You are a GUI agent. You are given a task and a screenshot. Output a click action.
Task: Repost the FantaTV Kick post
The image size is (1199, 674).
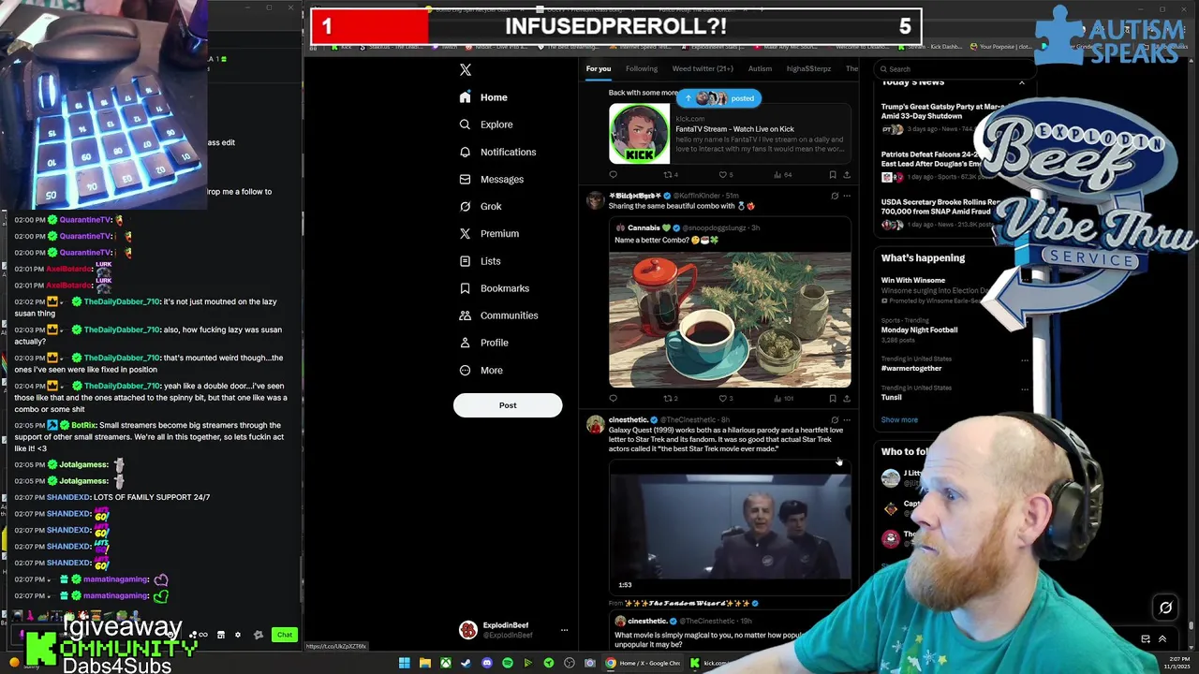point(669,174)
